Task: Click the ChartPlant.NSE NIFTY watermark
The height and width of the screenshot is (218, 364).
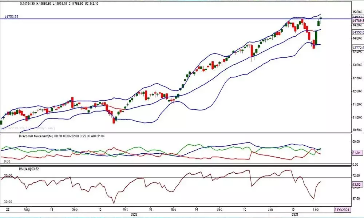Action: [29, 128]
